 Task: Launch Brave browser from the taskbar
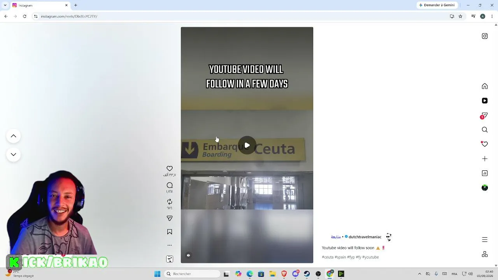(284, 274)
